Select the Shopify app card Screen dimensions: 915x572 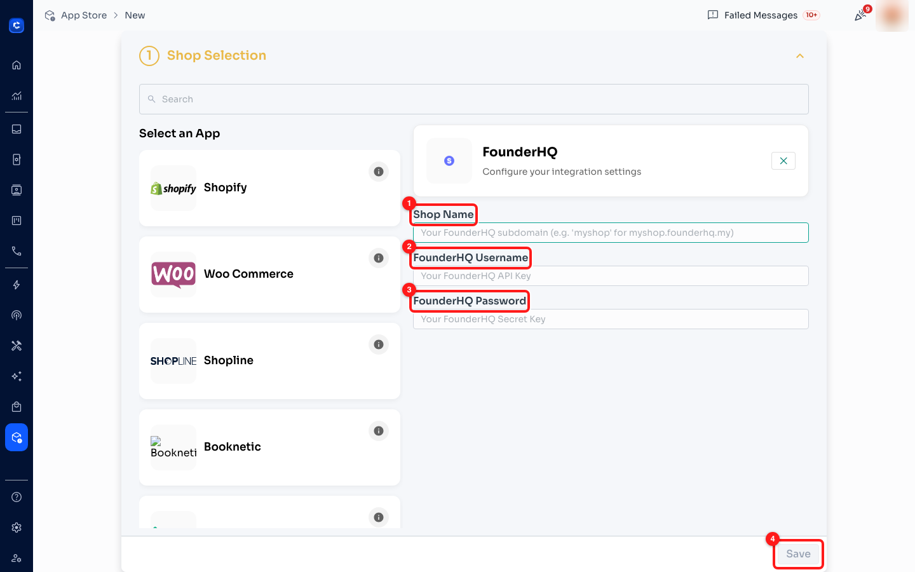click(269, 188)
